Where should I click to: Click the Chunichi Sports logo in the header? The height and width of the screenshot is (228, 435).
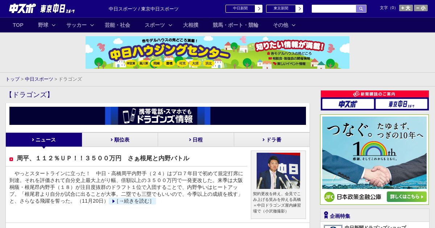click(x=22, y=9)
